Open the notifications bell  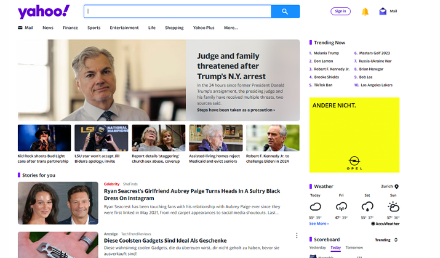click(365, 12)
